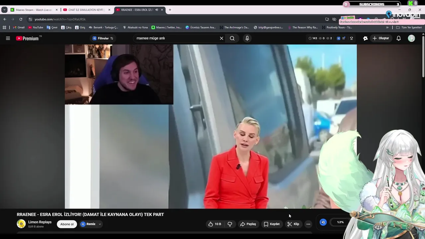Image resolution: width=425 pixels, height=239 pixels.
Task: Expand hidden bookmarks overflow chevron
Action: [387, 28]
